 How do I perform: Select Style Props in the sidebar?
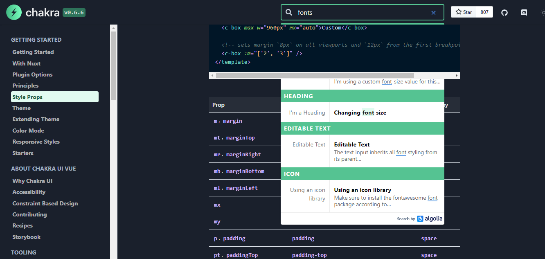click(55, 97)
